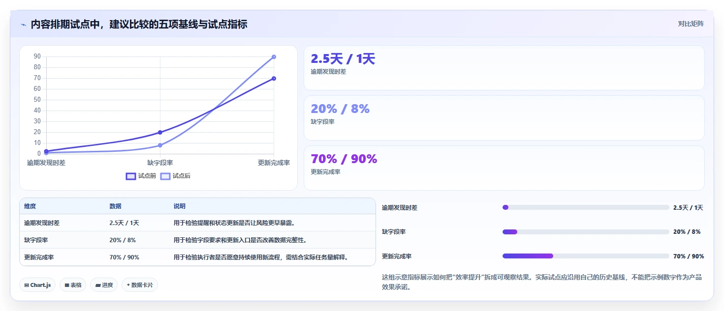The image size is (724, 311).
Task: Click the Chart.js chip
Action: point(37,285)
